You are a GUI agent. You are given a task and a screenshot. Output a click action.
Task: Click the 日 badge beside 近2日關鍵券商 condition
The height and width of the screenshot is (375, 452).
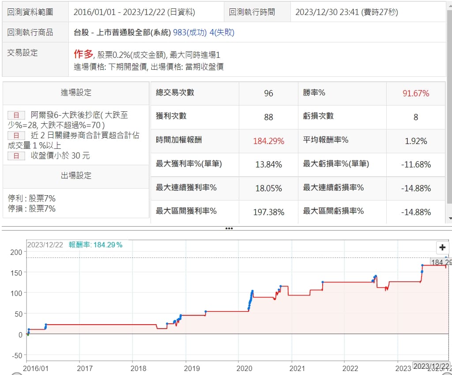coord(16,136)
